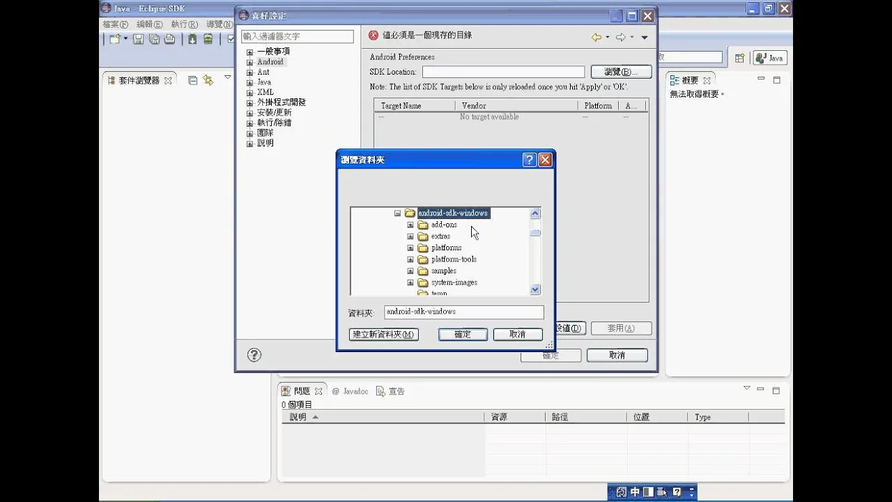Click folder tree scrollbar down arrow

pyautogui.click(x=535, y=289)
